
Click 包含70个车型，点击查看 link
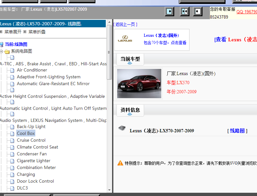pyautogui.click(x=165, y=43)
